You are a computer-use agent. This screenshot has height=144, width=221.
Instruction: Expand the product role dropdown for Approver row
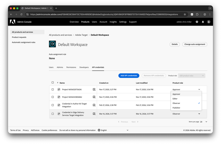pos(199,89)
